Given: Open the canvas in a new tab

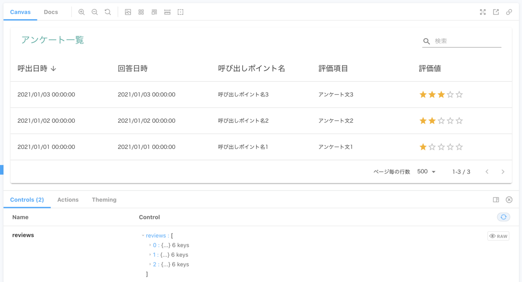Looking at the screenshot, I should (x=496, y=12).
